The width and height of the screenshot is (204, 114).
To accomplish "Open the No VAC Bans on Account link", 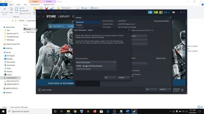I will [127, 27].
